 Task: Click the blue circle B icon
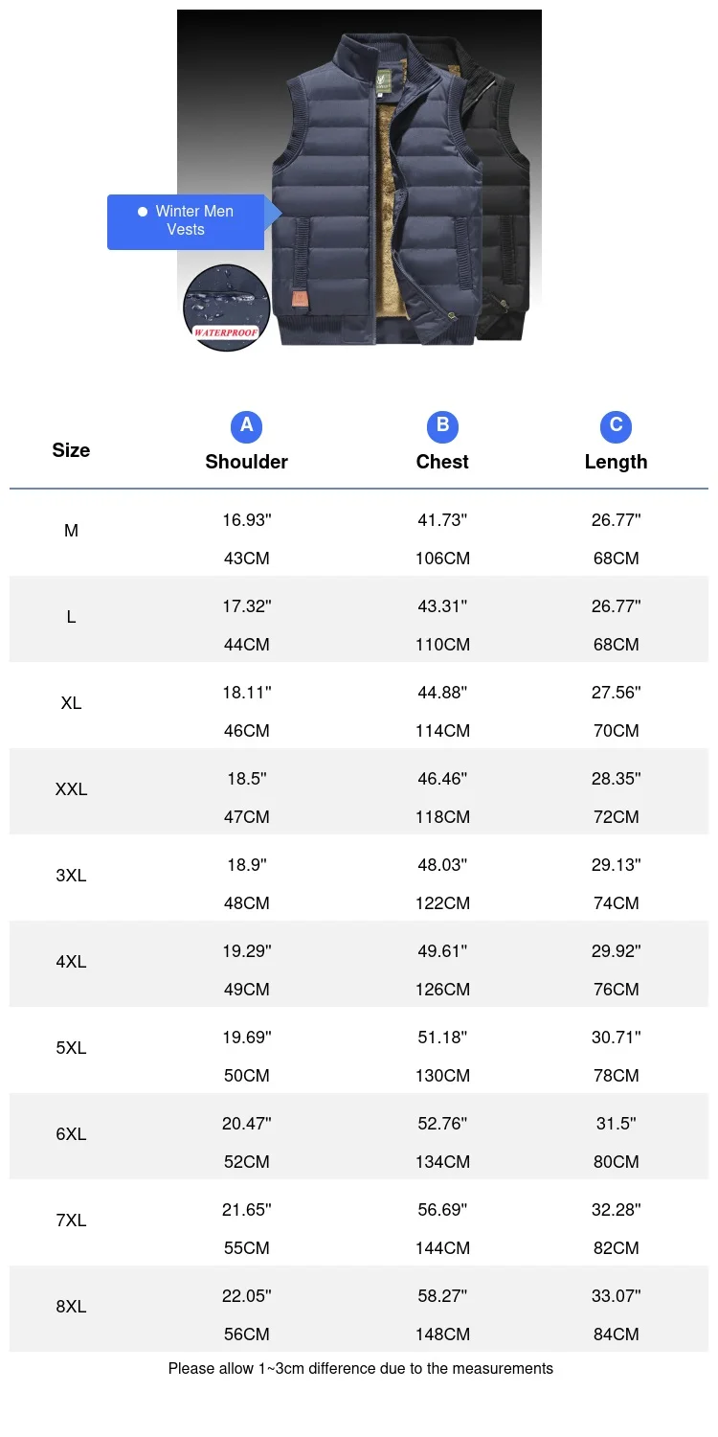coord(442,425)
